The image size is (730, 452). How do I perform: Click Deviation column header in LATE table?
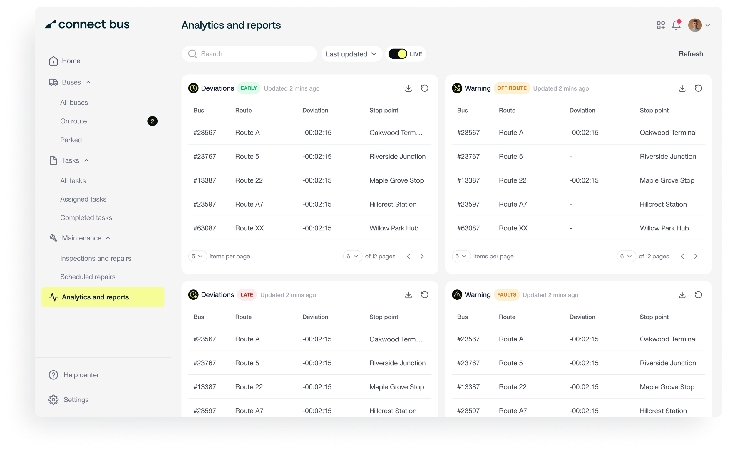click(x=315, y=317)
